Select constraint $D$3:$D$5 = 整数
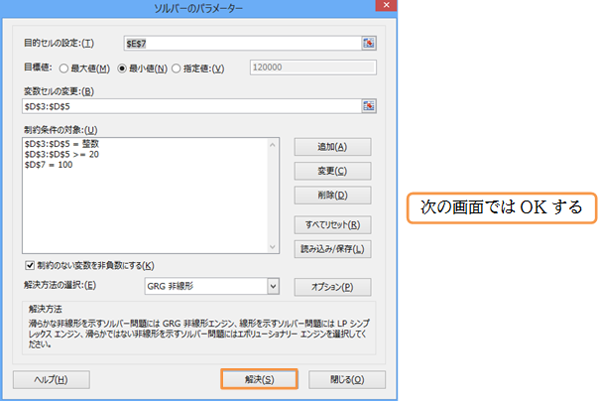This screenshot has width=598, height=403. pos(62,144)
